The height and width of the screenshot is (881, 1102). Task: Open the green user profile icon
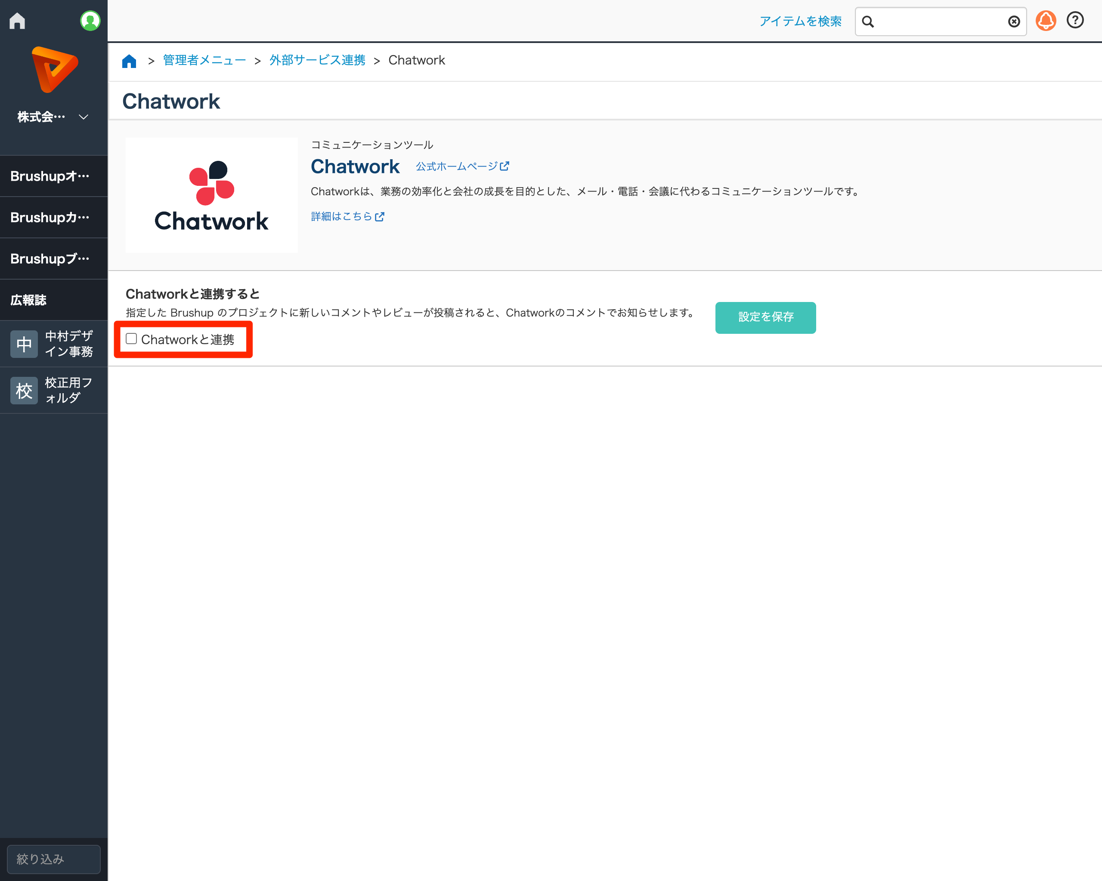pos(90,21)
